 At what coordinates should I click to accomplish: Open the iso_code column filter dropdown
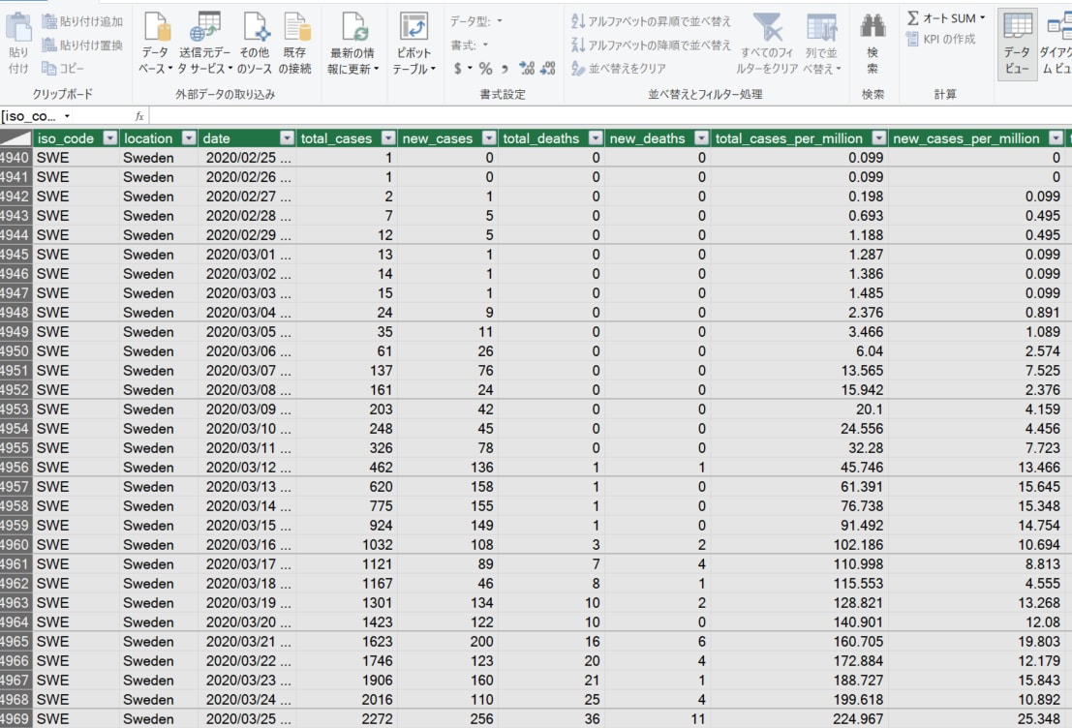[110, 138]
